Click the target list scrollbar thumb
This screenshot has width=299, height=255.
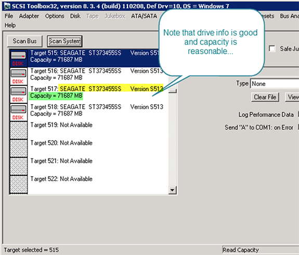[173, 91]
